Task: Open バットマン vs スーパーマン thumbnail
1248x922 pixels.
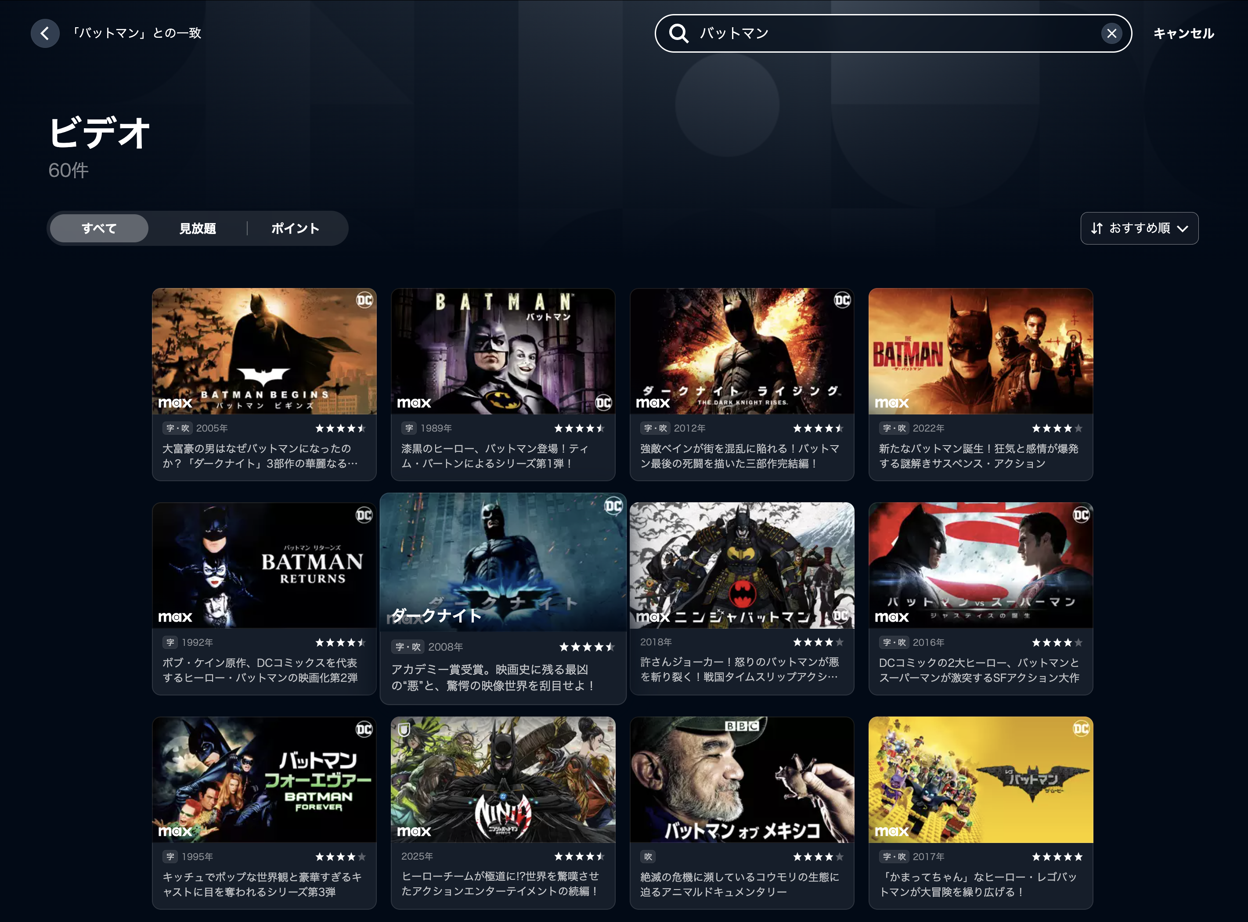Action: click(x=981, y=565)
